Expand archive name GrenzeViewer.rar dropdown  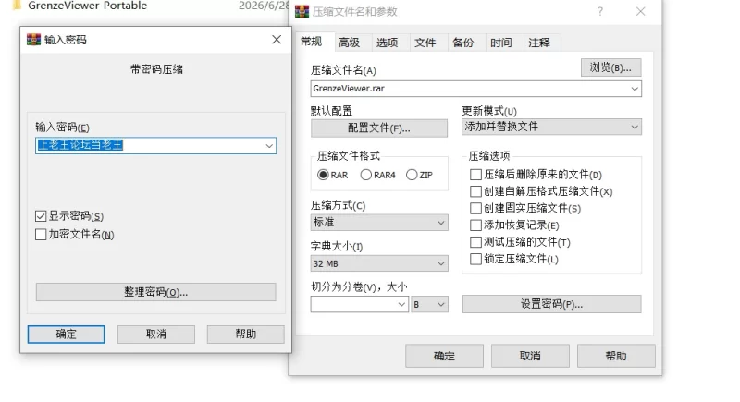tap(635, 89)
